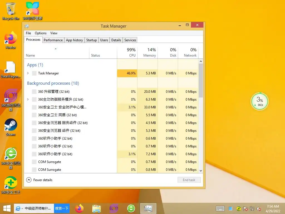The width and height of the screenshot is (285, 214).
Task: Expand the Task Manager app row
Action: click(28, 73)
